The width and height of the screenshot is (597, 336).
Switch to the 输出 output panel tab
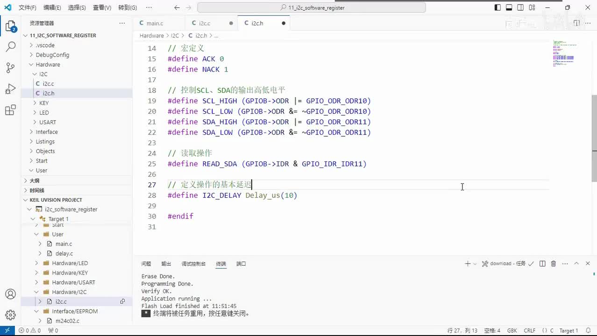click(x=166, y=264)
